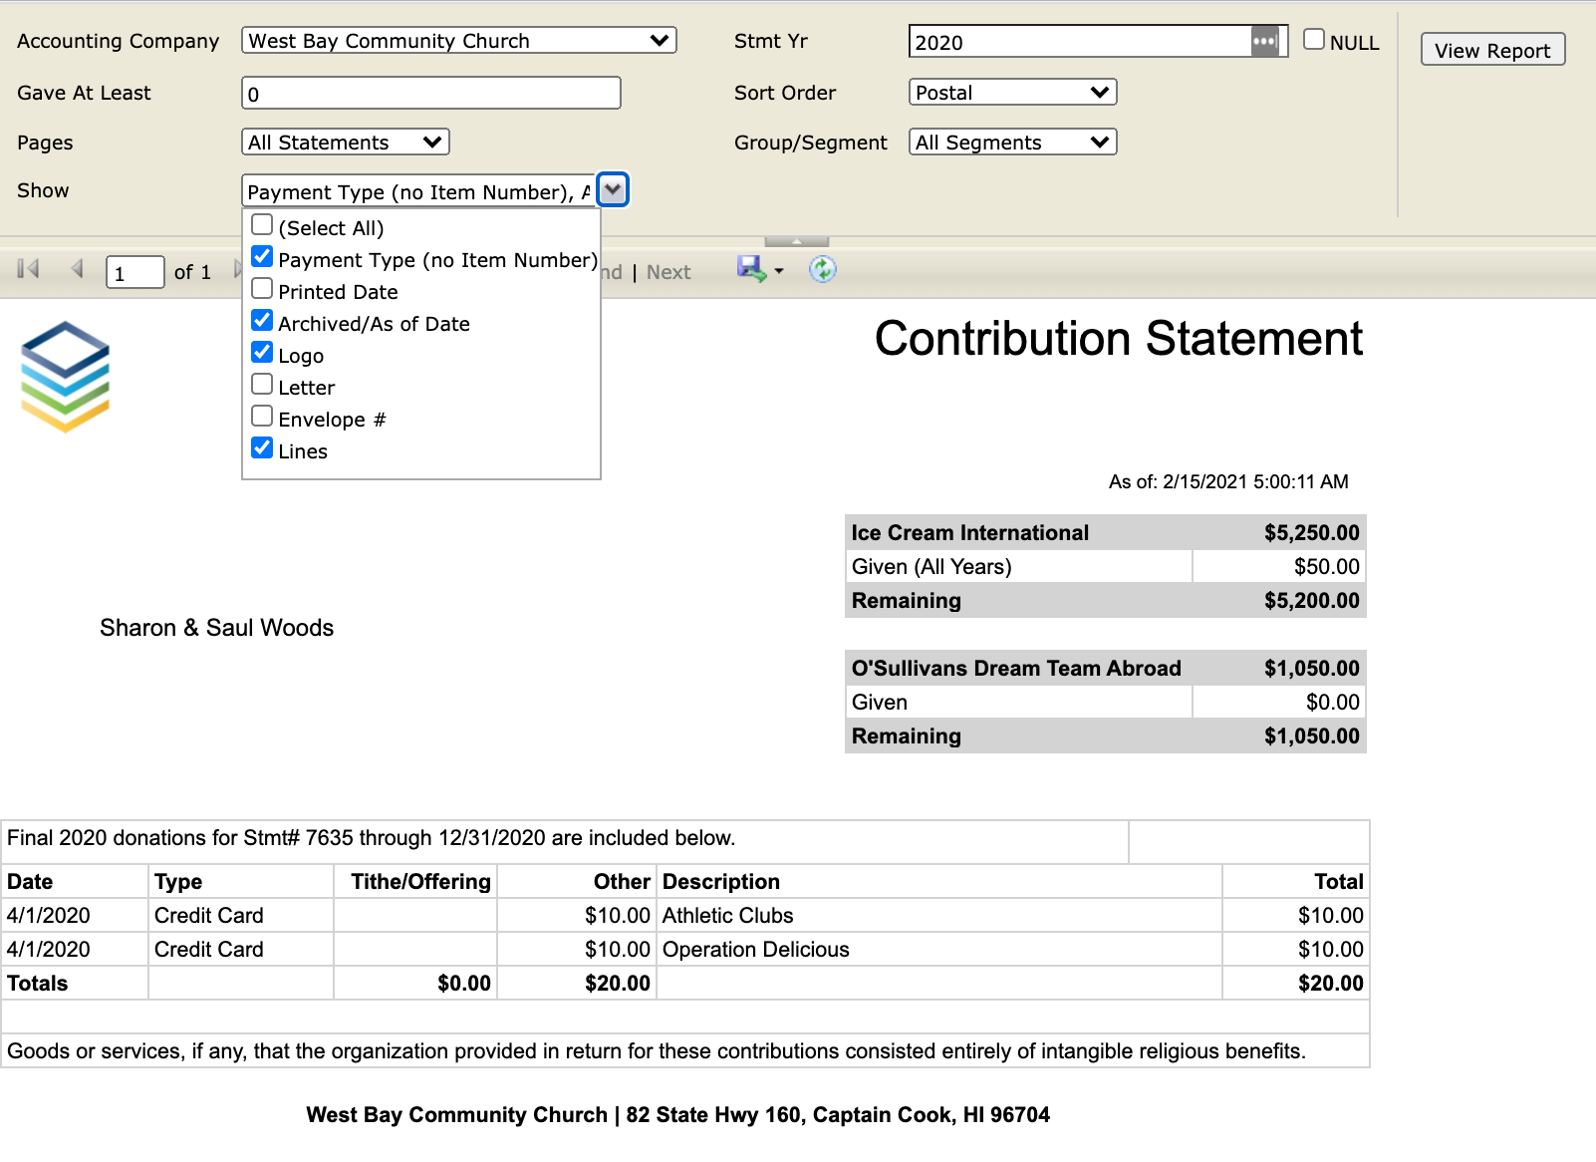Check the Envelope # option

[262, 417]
